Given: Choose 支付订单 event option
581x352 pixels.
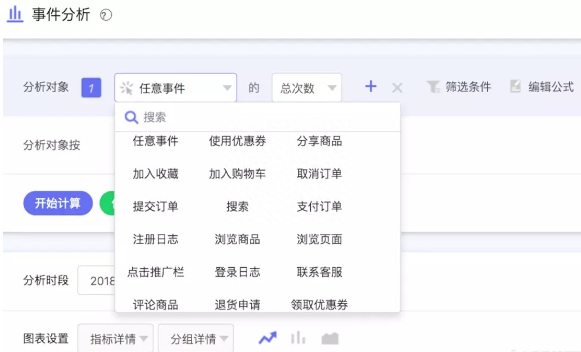Looking at the screenshot, I should [319, 207].
